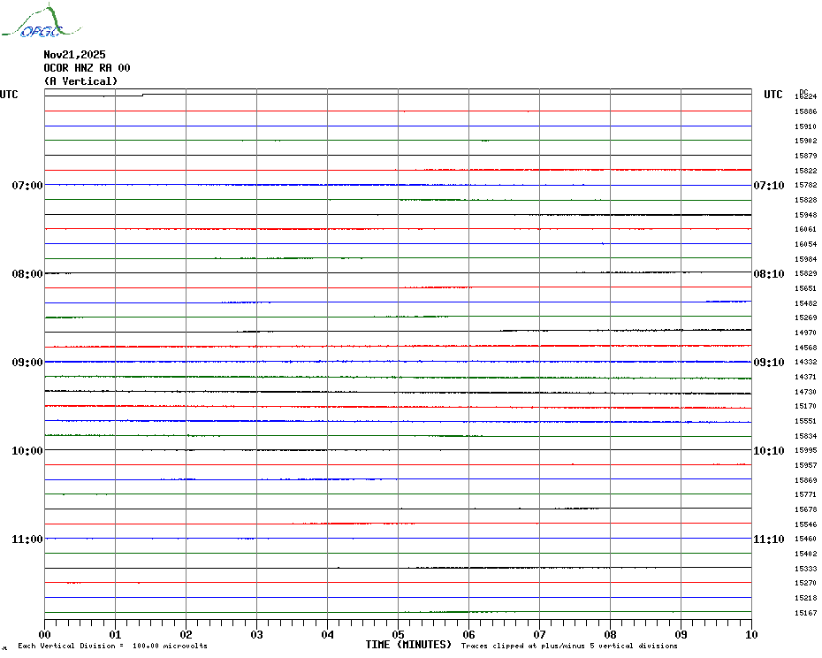Click the 16061 DC offset value
This screenshot has height=658, width=822.
coord(805,229)
